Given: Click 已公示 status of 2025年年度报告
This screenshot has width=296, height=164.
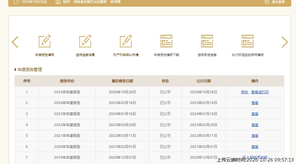Looking at the screenshot, I should [x=165, y=92].
